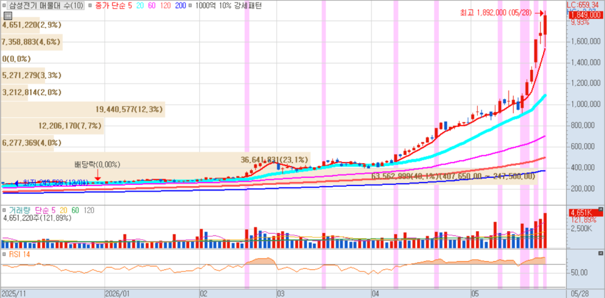Select 단순 5 in the volume legend

(x=45, y=211)
